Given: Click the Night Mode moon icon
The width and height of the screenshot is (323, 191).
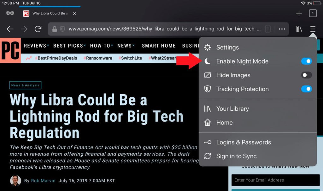Looking at the screenshot, I should [x=208, y=61].
